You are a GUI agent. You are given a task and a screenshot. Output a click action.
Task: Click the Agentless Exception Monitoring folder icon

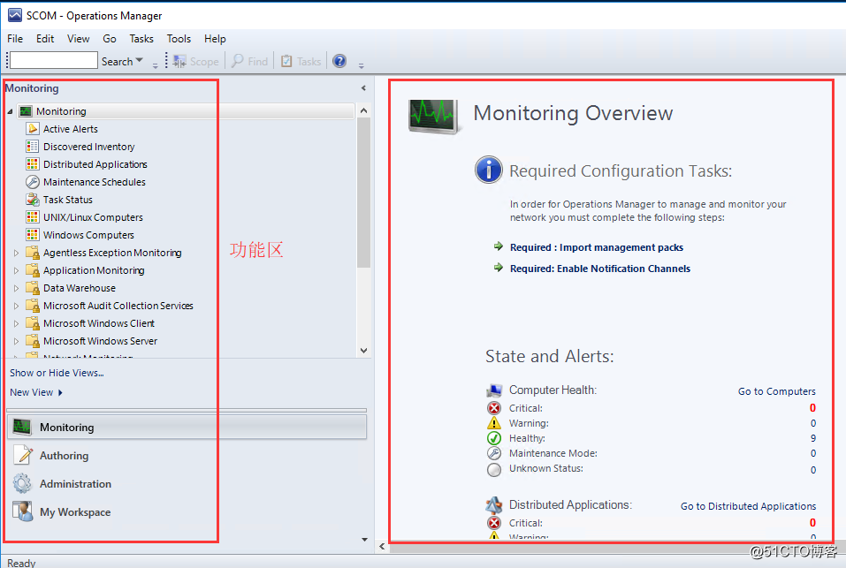tap(33, 253)
